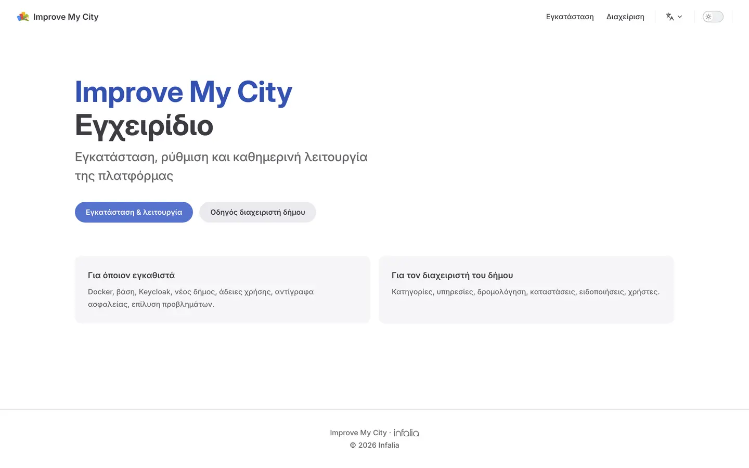Click the infalia logo in footer

406,433
